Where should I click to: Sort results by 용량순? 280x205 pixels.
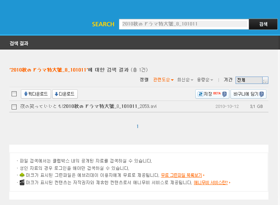pyautogui.click(x=205, y=80)
